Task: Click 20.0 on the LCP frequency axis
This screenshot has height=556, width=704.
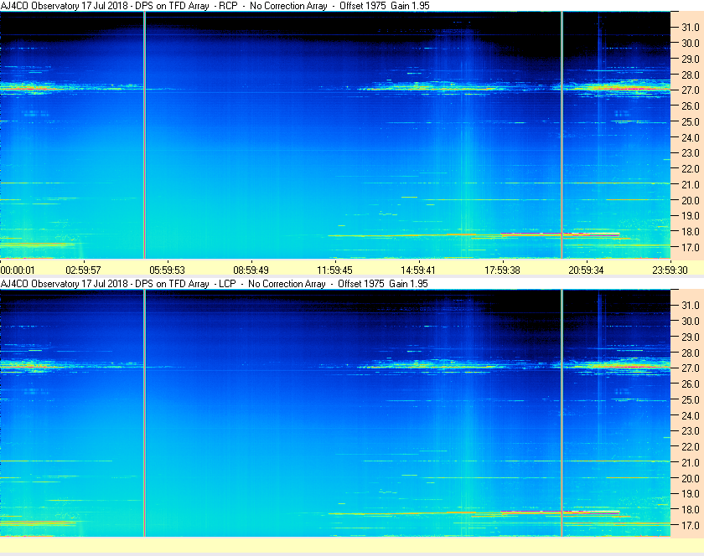Action: pos(691,478)
